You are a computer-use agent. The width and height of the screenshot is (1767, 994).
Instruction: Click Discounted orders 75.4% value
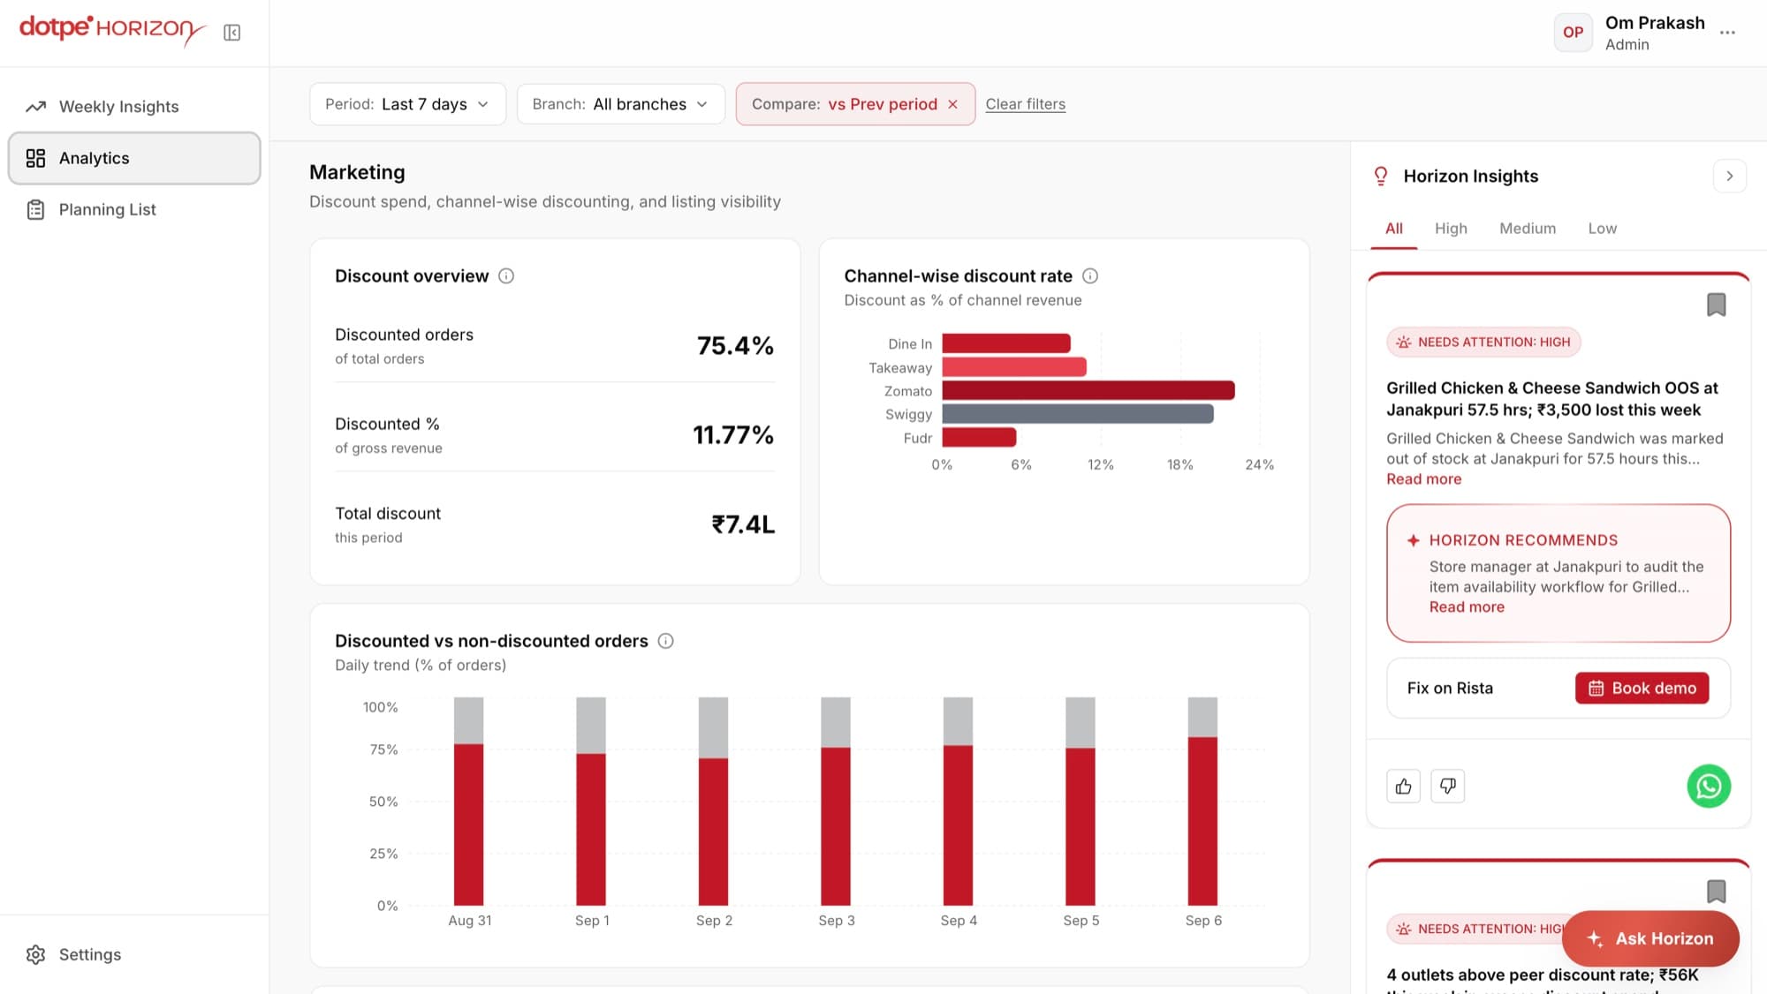pos(735,346)
